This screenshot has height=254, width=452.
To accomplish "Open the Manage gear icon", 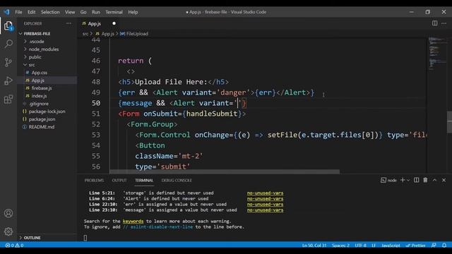I will point(8,231).
